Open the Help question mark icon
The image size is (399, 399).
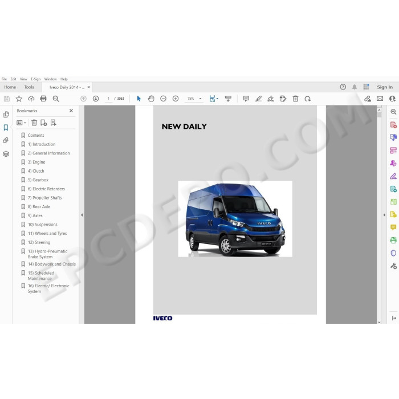pyautogui.click(x=343, y=87)
